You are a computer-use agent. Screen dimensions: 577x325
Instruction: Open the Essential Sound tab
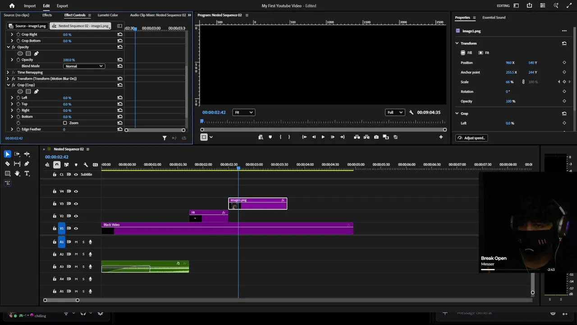[x=494, y=18]
